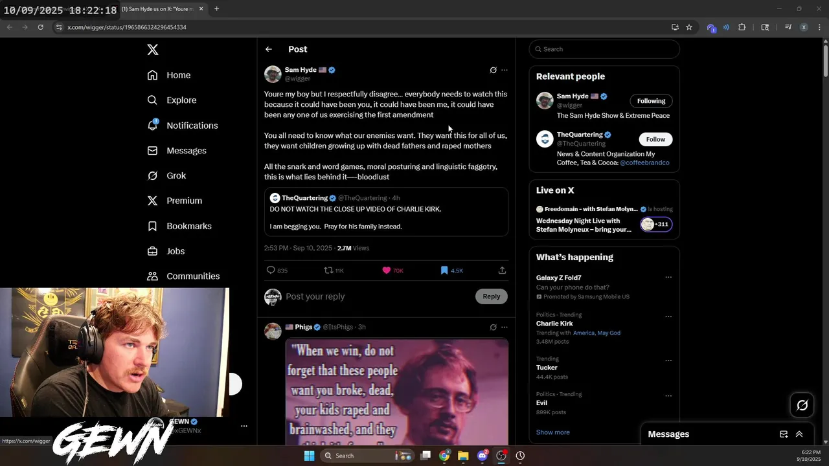Open the Windows Start menu
This screenshot has width=829, height=466.
pos(310,456)
